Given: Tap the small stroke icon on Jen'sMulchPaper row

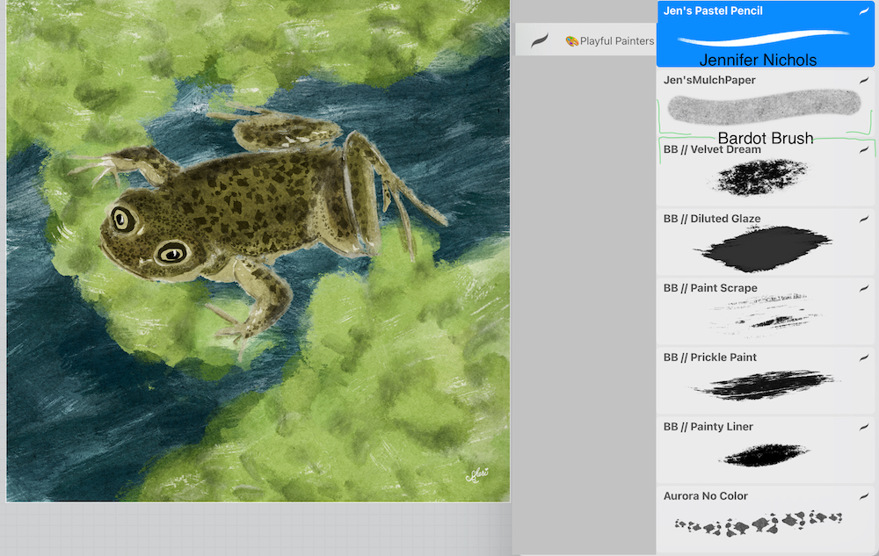Looking at the screenshot, I should click(x=863, y=81).
